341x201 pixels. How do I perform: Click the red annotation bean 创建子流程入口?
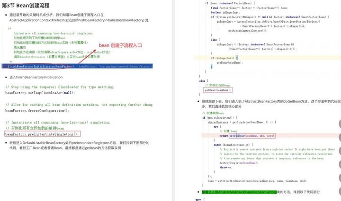pos(120,45)
